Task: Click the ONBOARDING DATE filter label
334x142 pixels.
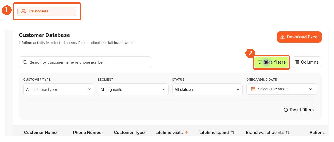Action: pyautogui.click(x=261, y=80)
